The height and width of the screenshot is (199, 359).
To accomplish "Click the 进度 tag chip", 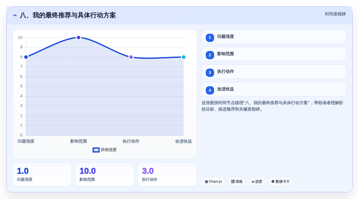I will tap(257, 182).
